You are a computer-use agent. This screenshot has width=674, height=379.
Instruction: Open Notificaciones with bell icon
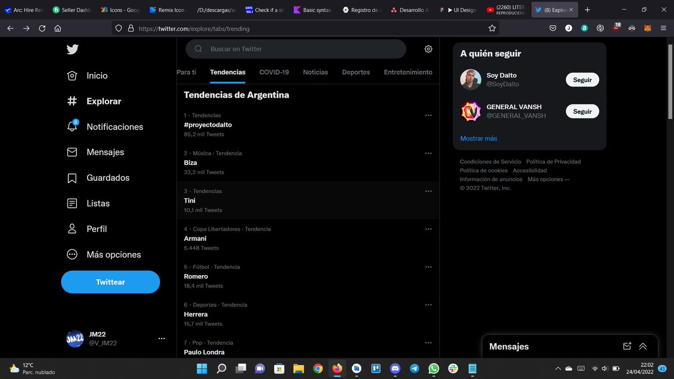coord(105,127)
